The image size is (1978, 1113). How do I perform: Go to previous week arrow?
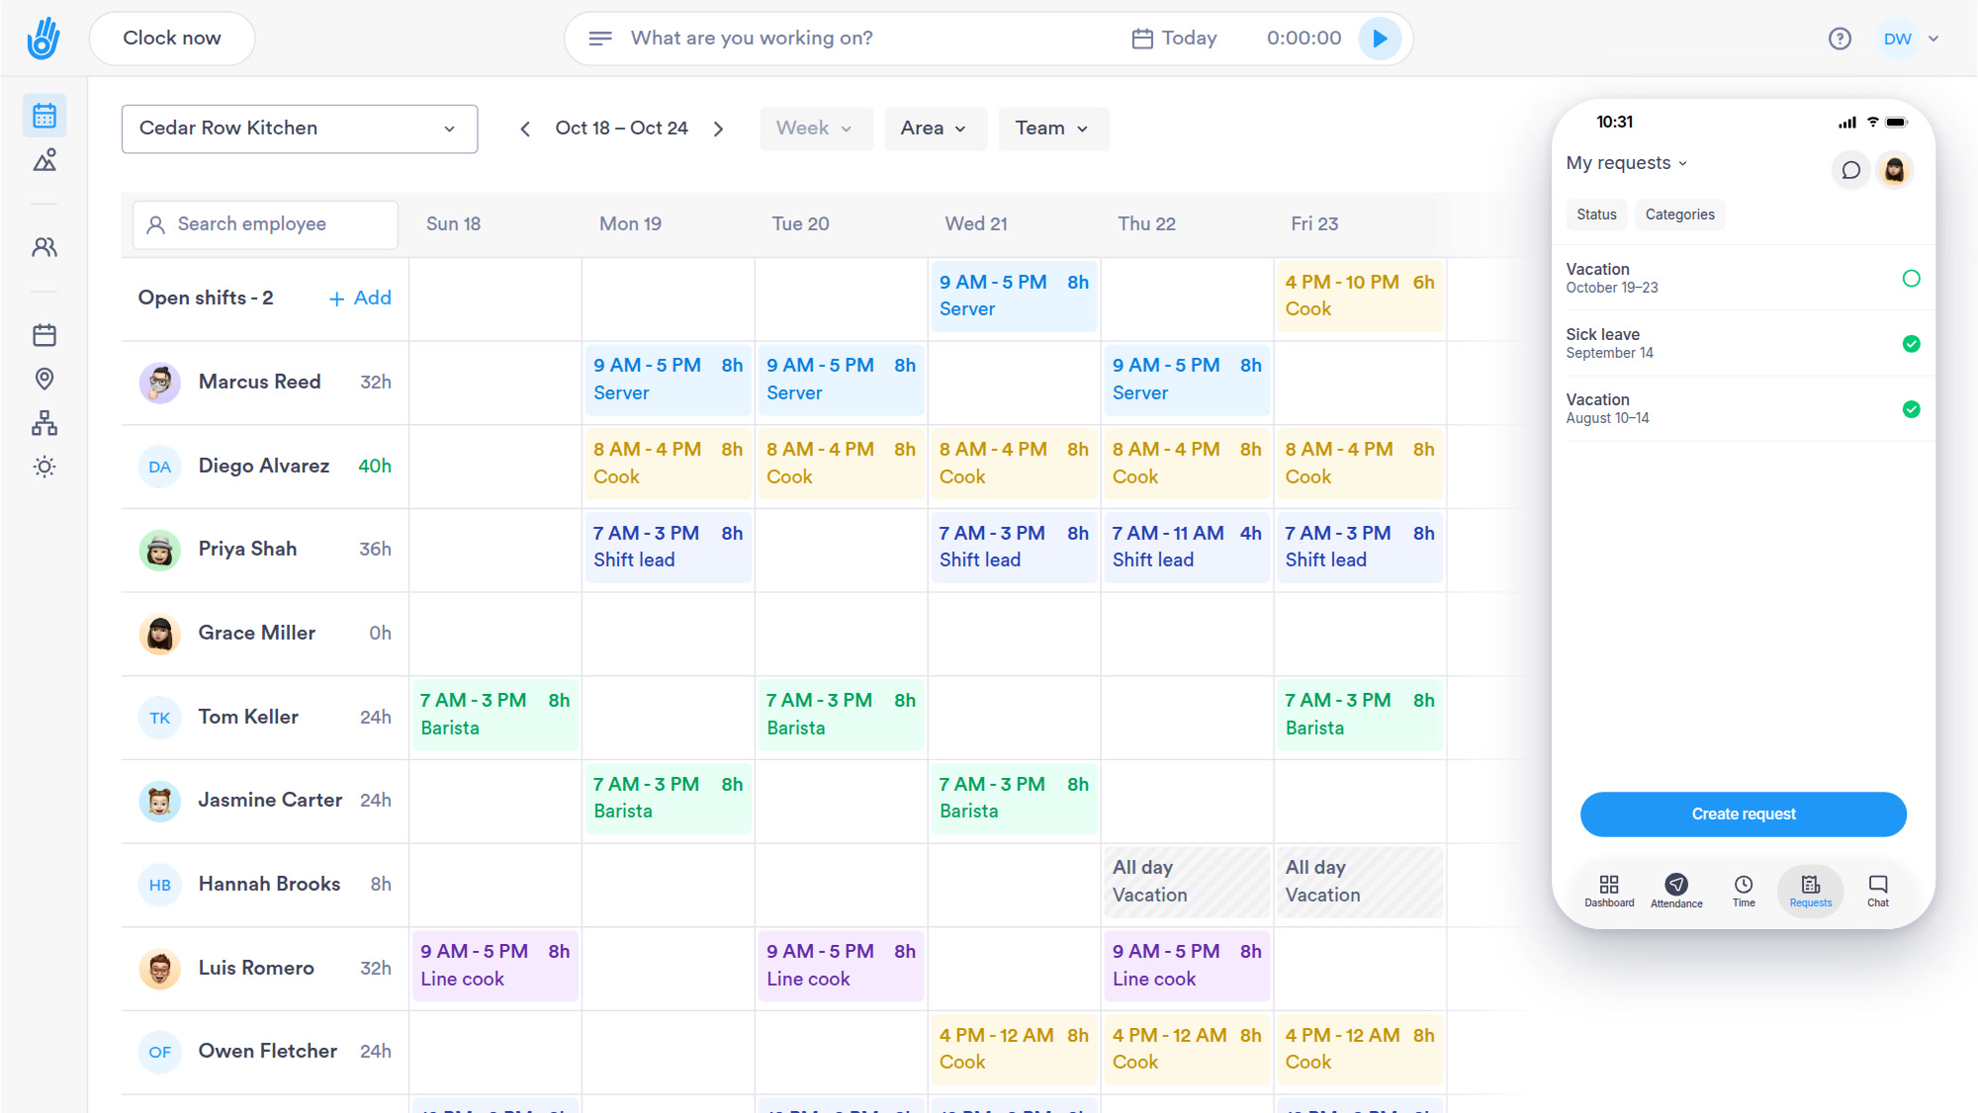(525, 128)
